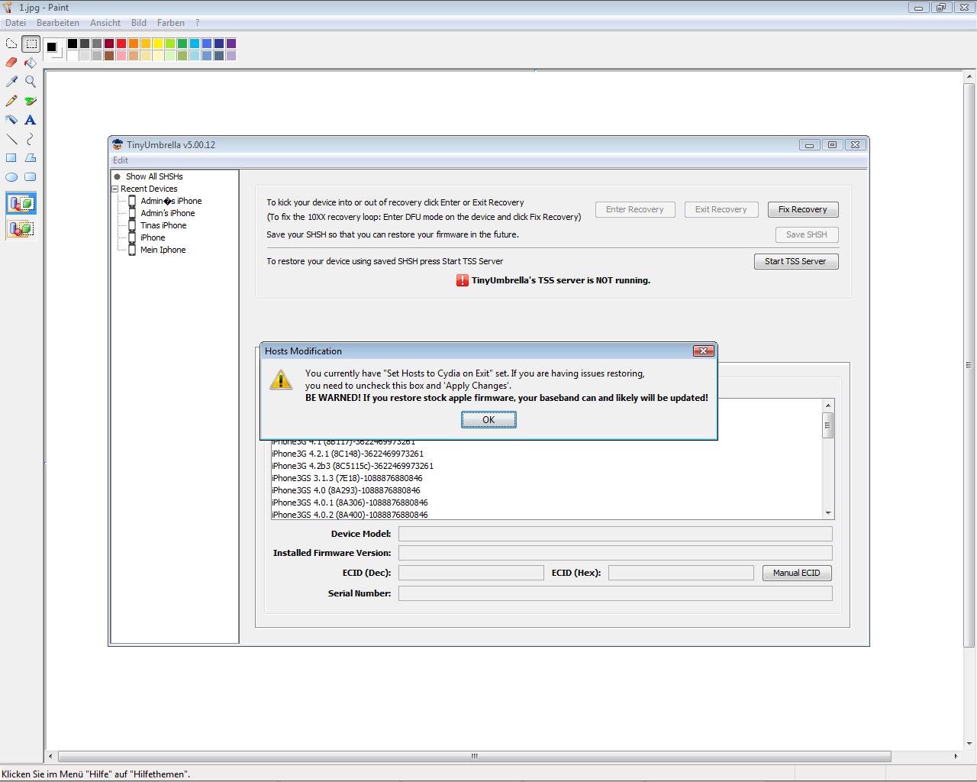Choose the Pencil tool
The image size is (977, 782).
pos(11,101)
